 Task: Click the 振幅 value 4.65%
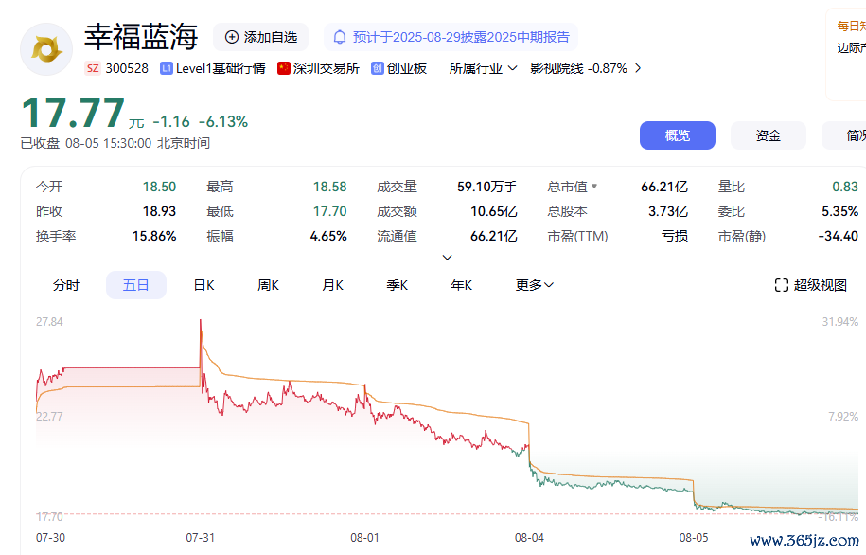(328, 237)
